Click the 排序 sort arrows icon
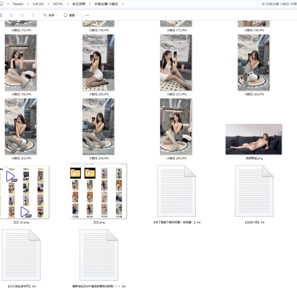297x293 pixels. click(45, 15)
